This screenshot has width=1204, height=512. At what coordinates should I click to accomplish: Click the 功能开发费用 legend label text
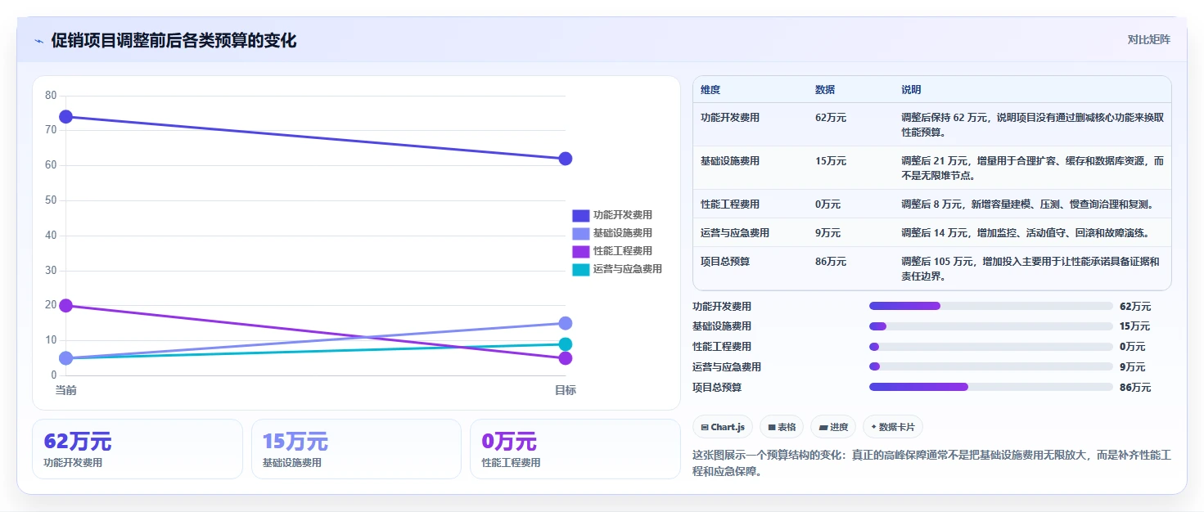(623, 215)
